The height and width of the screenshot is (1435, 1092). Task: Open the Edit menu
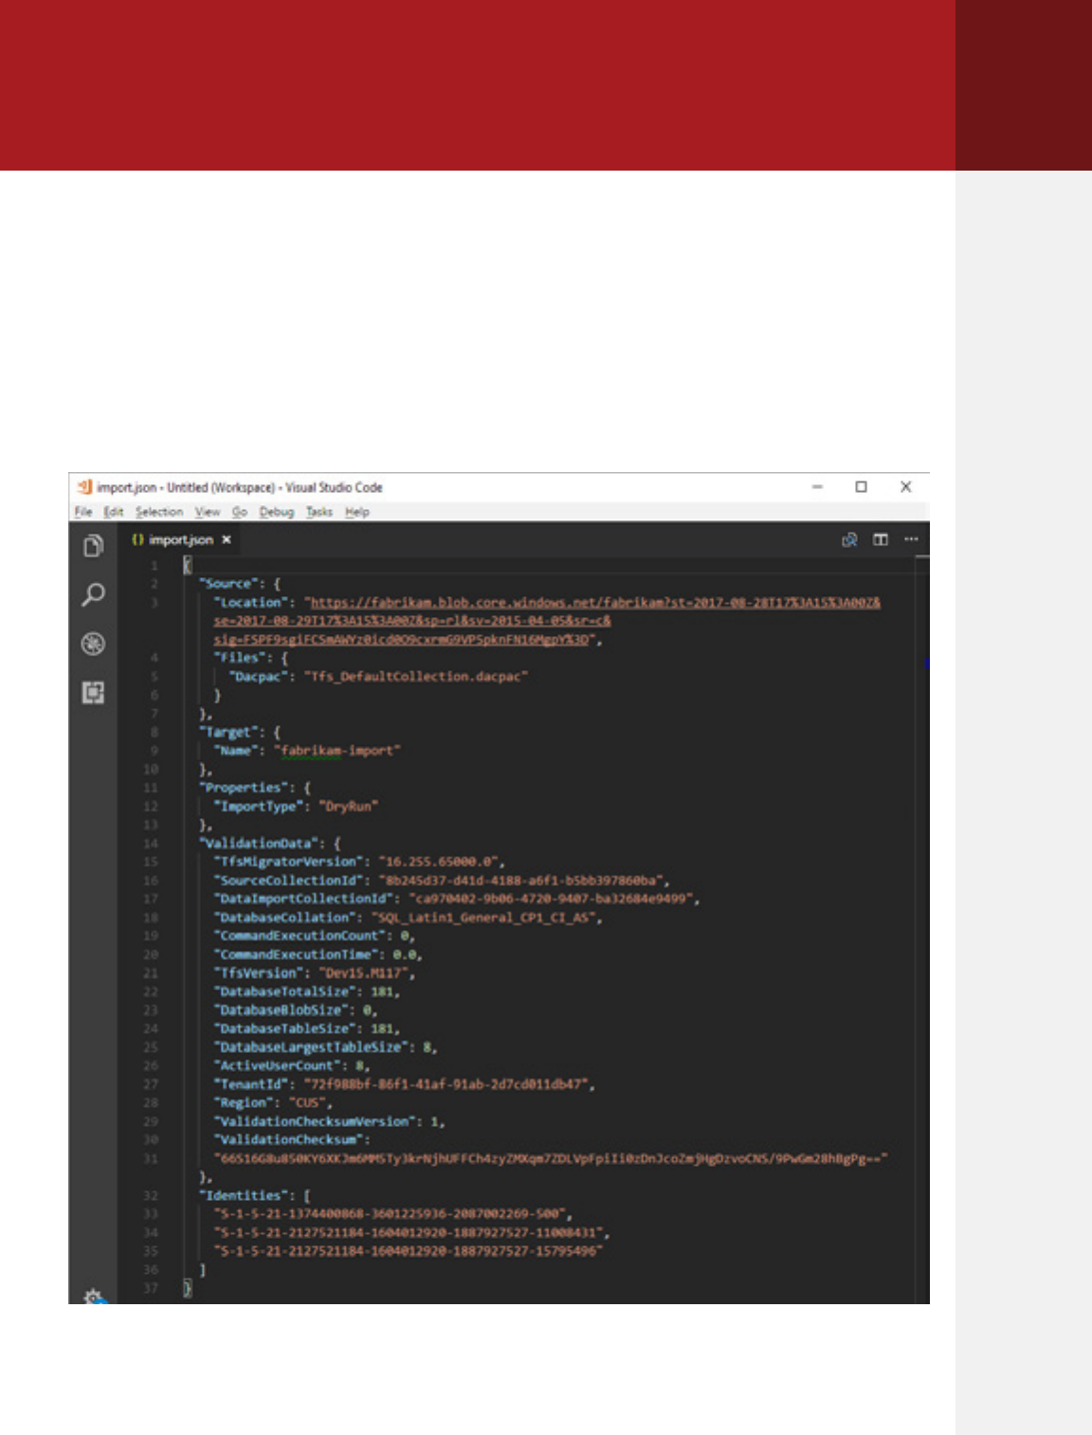coord(114,512)
